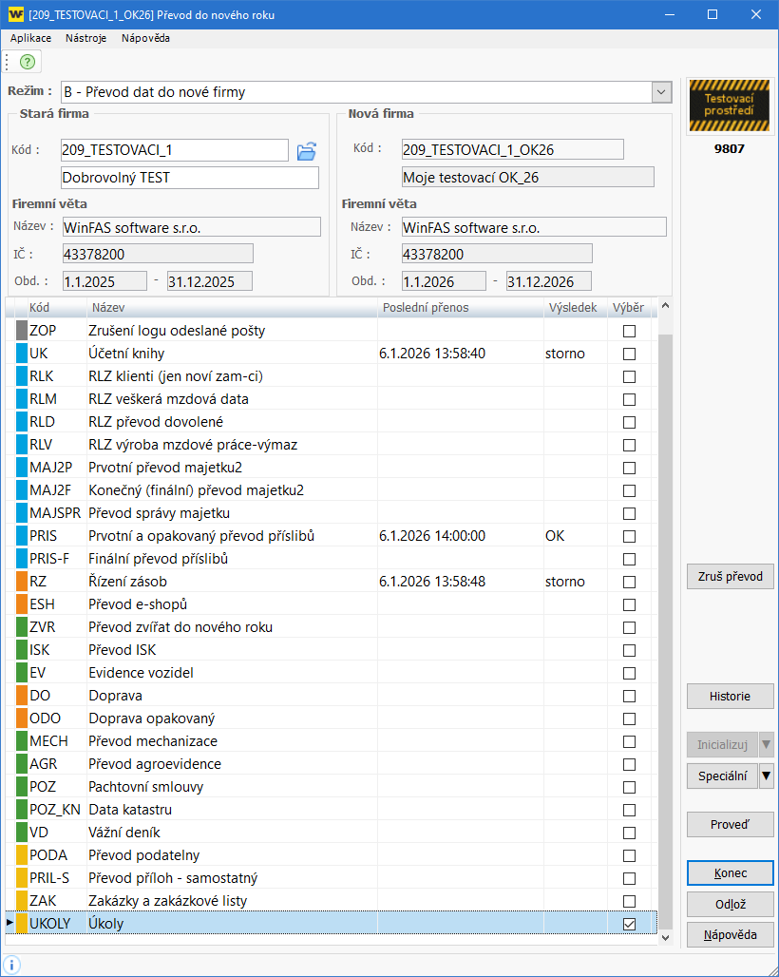Click the Historie button
The width and height of the screenshot is (779, 977).
pyautogui.click(x=730, y=697)
